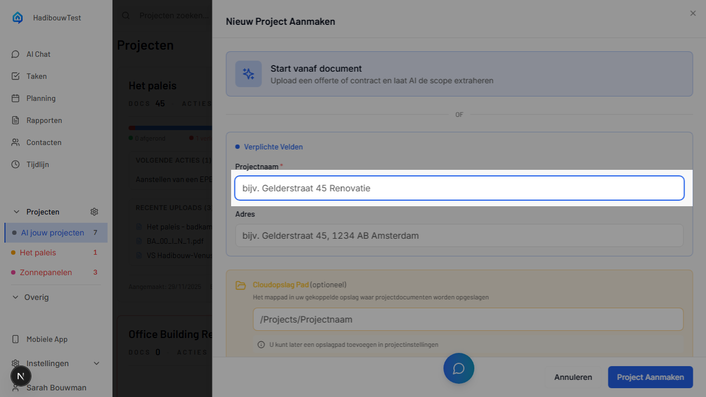Select the Taken checklist icon
The image size is (706, 397).
point(15,76)
